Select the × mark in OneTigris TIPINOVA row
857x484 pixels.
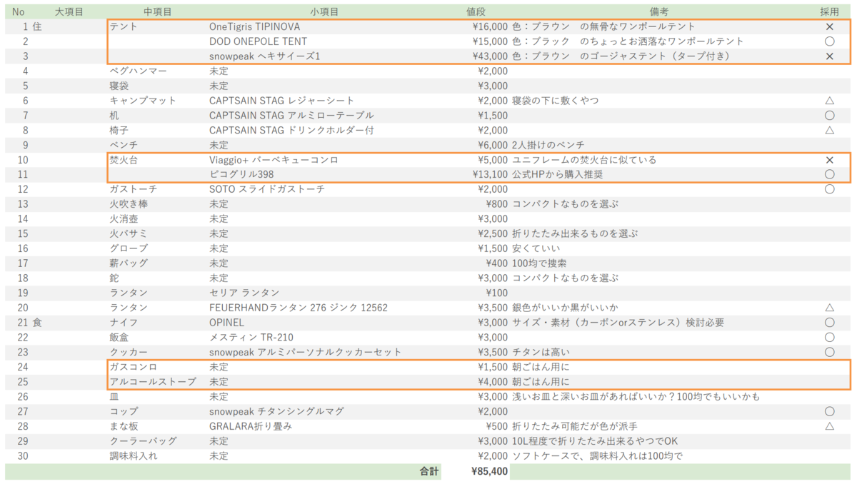[829, 26]
